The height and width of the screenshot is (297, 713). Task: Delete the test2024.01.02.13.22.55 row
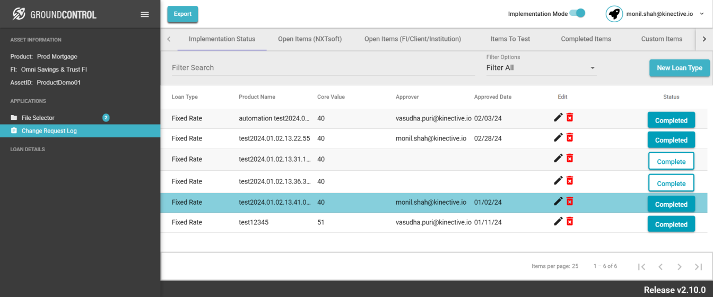tap(570, 137)
